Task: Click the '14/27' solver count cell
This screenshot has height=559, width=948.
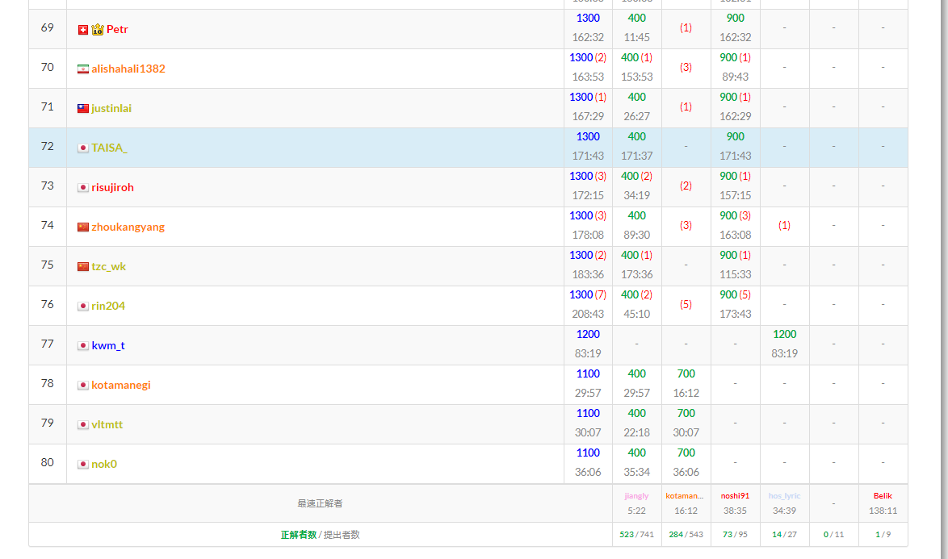Action: [x=784, y=535]
